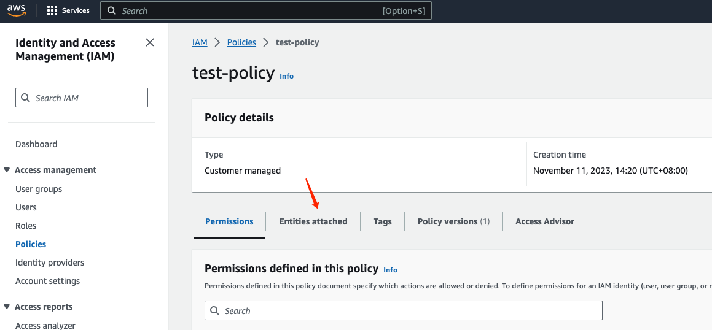Open Info link next to test-policy title
Viewport: 712px width, 330px height.
286,76
